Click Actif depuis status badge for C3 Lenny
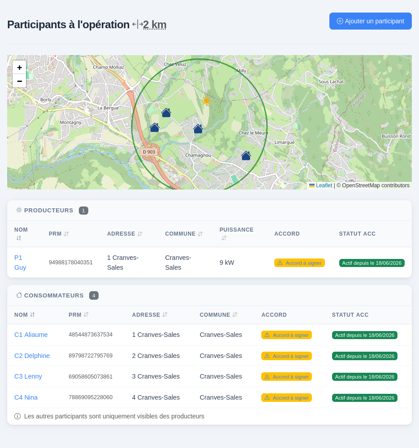Screen dimensions: 419x448 coord(364,377)
